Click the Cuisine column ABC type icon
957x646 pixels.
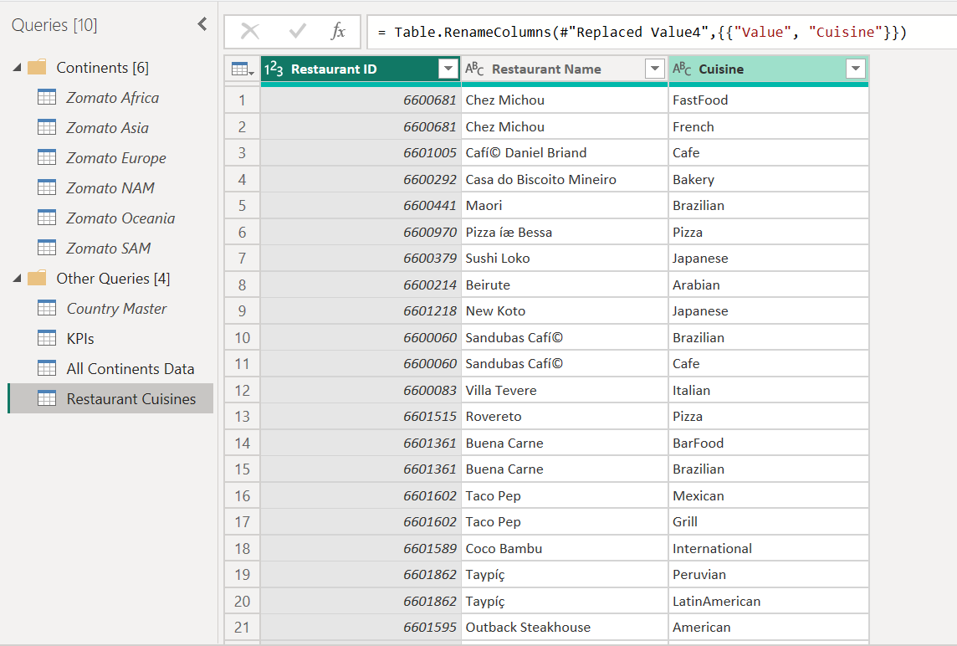point(682,69)
